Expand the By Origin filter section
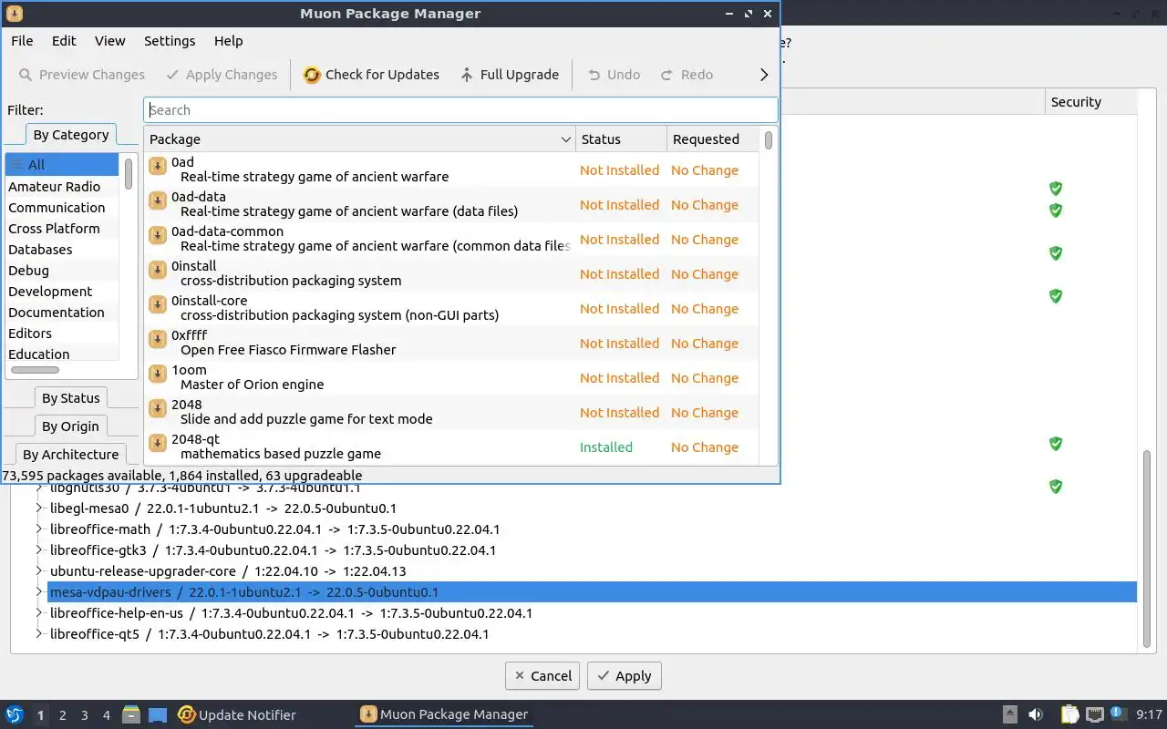The height and width of the screenshot is (729, 1167). (70, 426)
